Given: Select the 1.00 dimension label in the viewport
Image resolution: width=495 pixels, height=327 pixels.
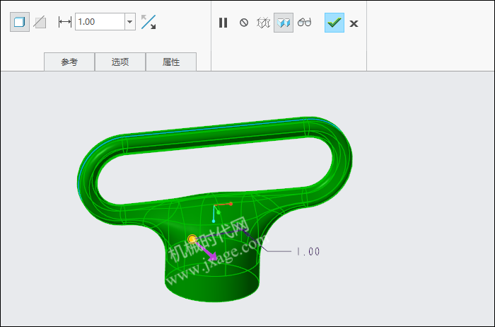Looking at the screenshot, I should coord(308,251).
